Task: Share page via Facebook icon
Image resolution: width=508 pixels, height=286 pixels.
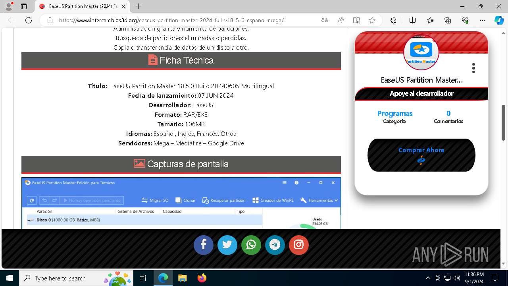Action: (x=203, y=245)
